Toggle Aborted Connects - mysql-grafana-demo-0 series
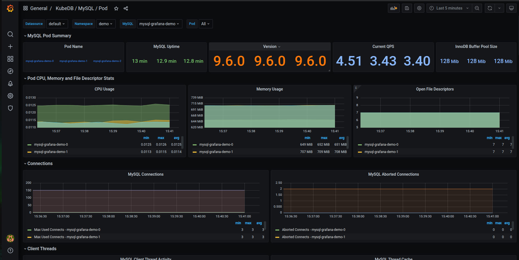 pos(314,230)
